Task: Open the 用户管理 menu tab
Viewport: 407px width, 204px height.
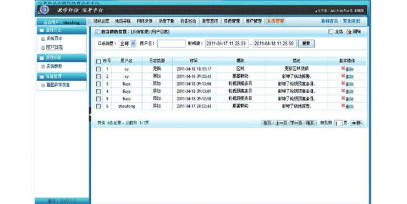Action: coord(254,21)
